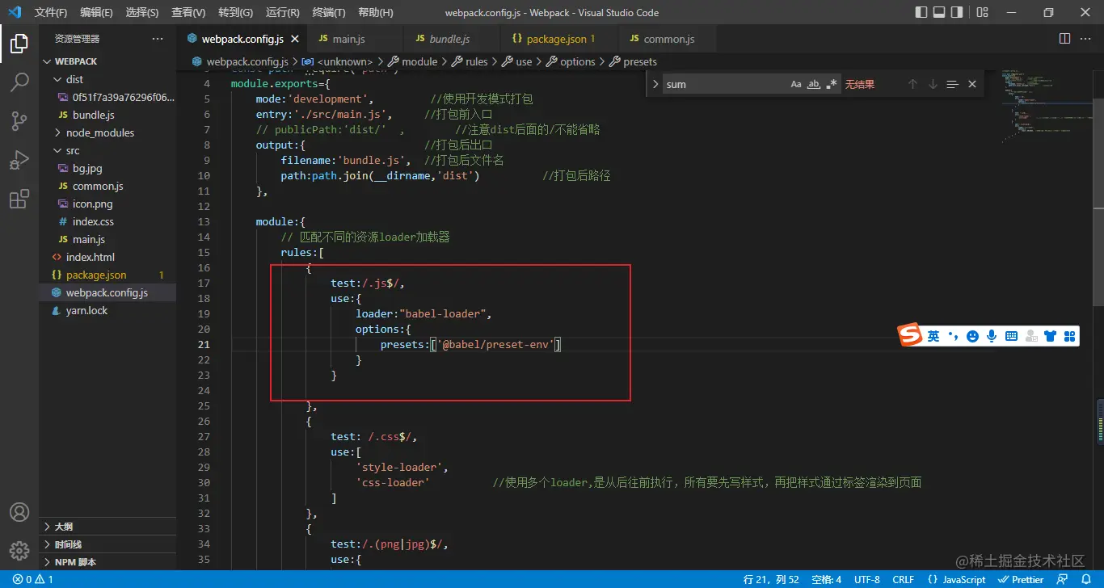The height and width of the screenshot is (588, 1104).
Task: Expand the 大纲 outline section
Action: pos(107,527)
